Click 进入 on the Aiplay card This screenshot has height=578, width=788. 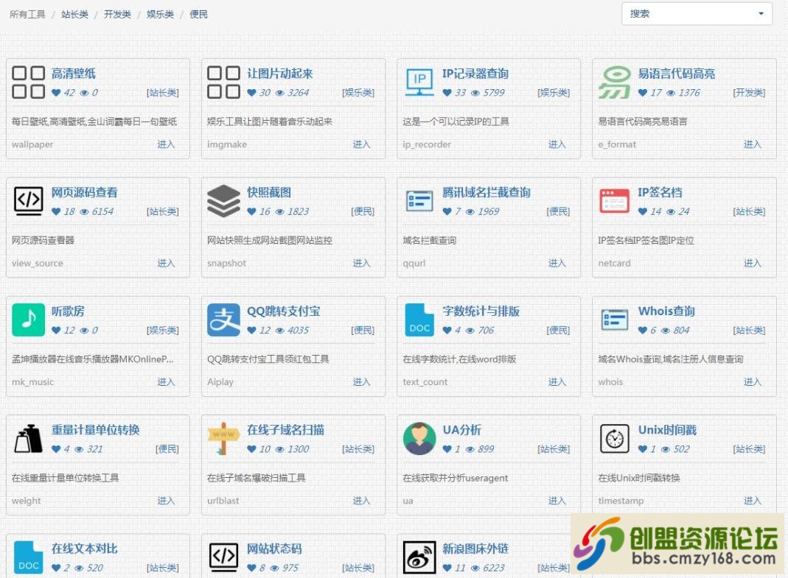point(361,382)
